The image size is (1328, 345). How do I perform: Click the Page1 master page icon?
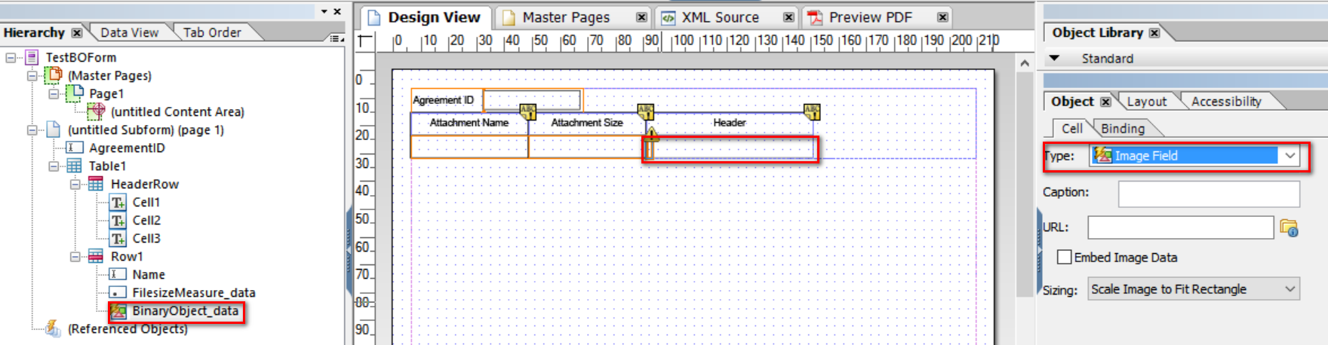(75, 93)
